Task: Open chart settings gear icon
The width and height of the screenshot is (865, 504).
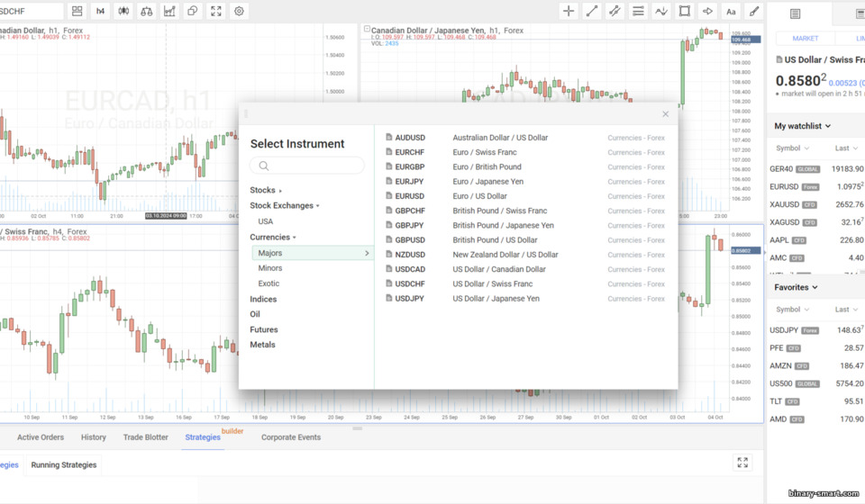Action: pos(239,11)
